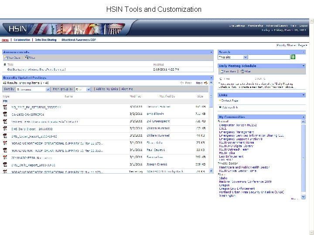Screen dimensions: 314x235
Task: Click postings list scrollbar up arrow
Action: [211, 82]
